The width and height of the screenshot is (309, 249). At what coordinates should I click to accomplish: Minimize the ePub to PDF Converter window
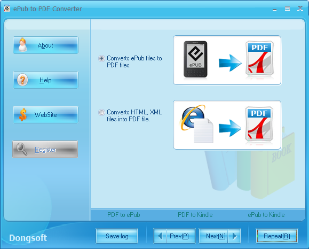[274, 9]
